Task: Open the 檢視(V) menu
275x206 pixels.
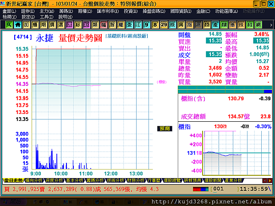Action: click(10, 17)
